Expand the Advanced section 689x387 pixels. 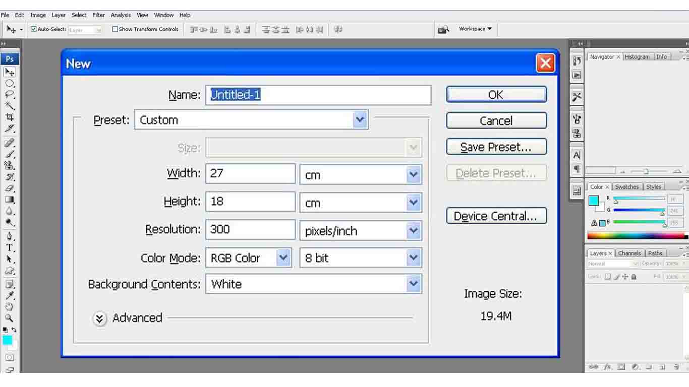pyautogui.click(x=100, y=318)
